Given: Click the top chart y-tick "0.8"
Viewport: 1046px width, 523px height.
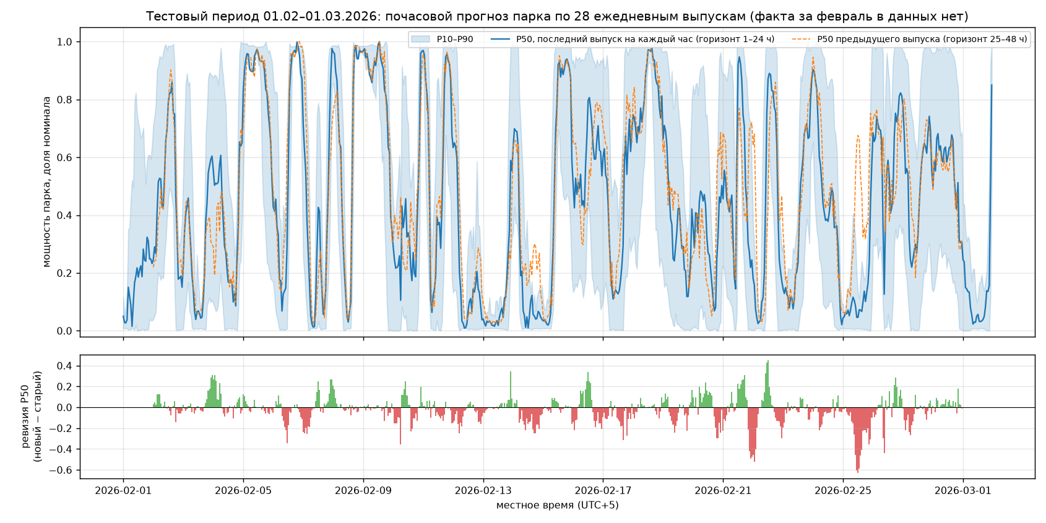Looking at the screenshot, I should point(65,100).
